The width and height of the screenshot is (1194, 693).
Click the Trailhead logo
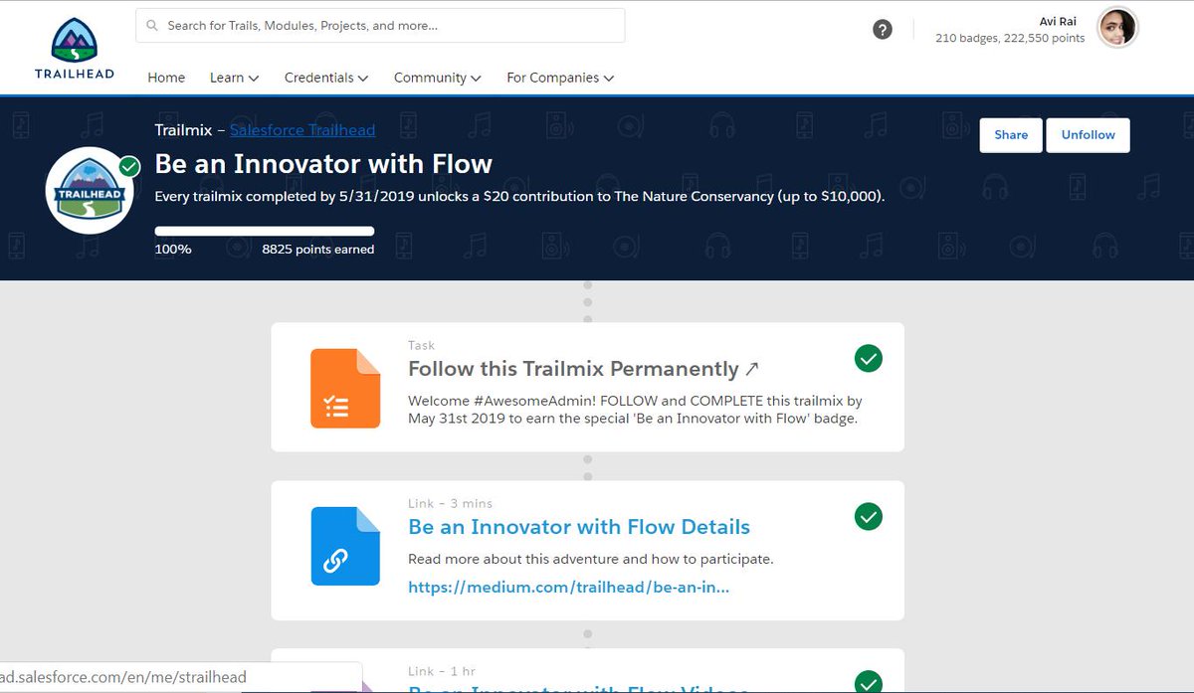point(75,49)
